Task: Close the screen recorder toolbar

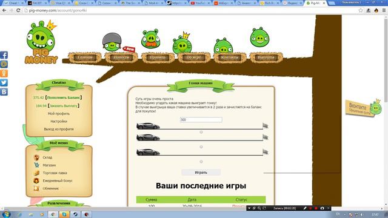Action: [329, 208]
